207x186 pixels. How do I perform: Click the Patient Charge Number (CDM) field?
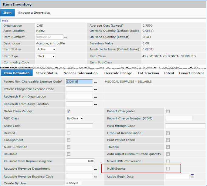[x=178, y=118]
